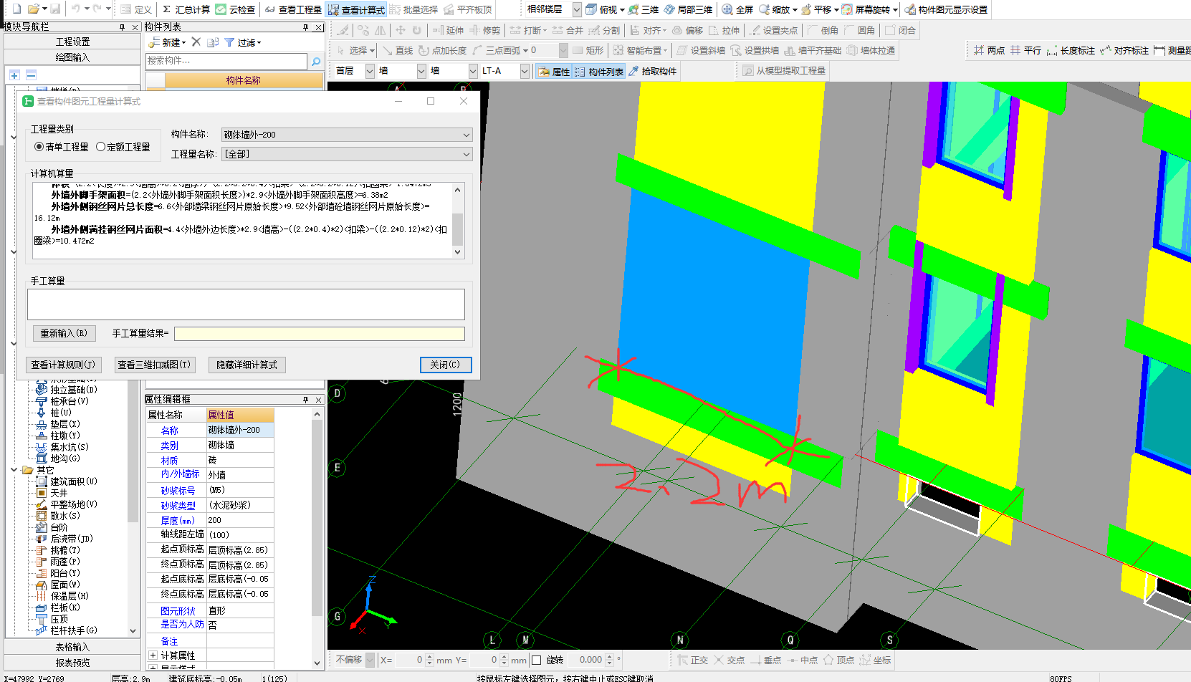Click the 搜索构件 search input field
This screenshot has height=682, width=1191.
click(x=226, y=61)
